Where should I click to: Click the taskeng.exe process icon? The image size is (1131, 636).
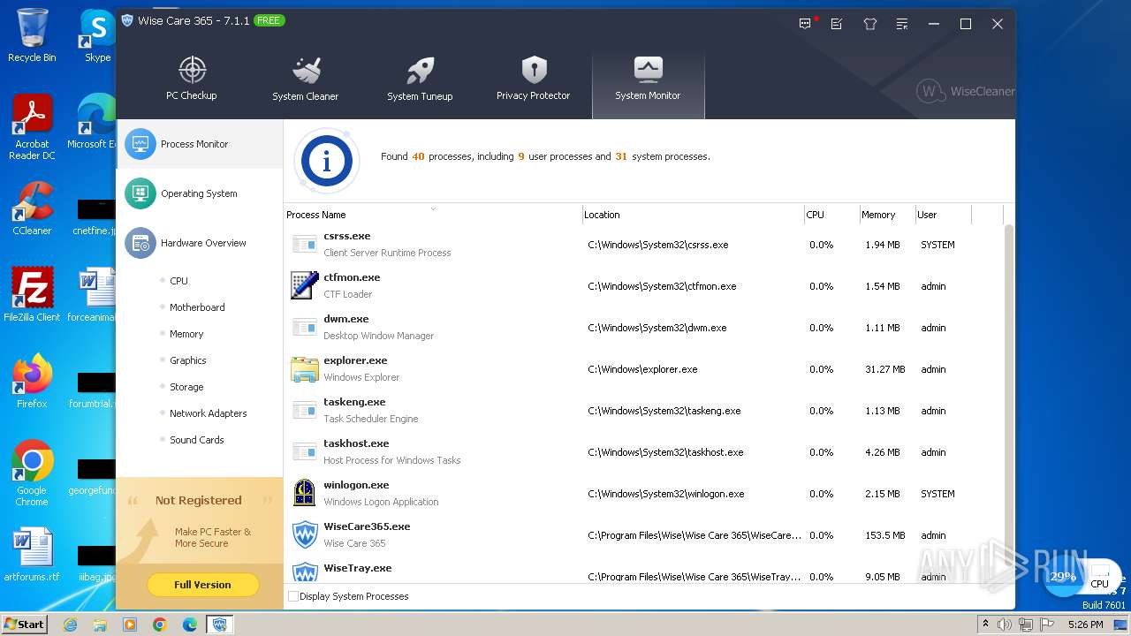point(305,410)
